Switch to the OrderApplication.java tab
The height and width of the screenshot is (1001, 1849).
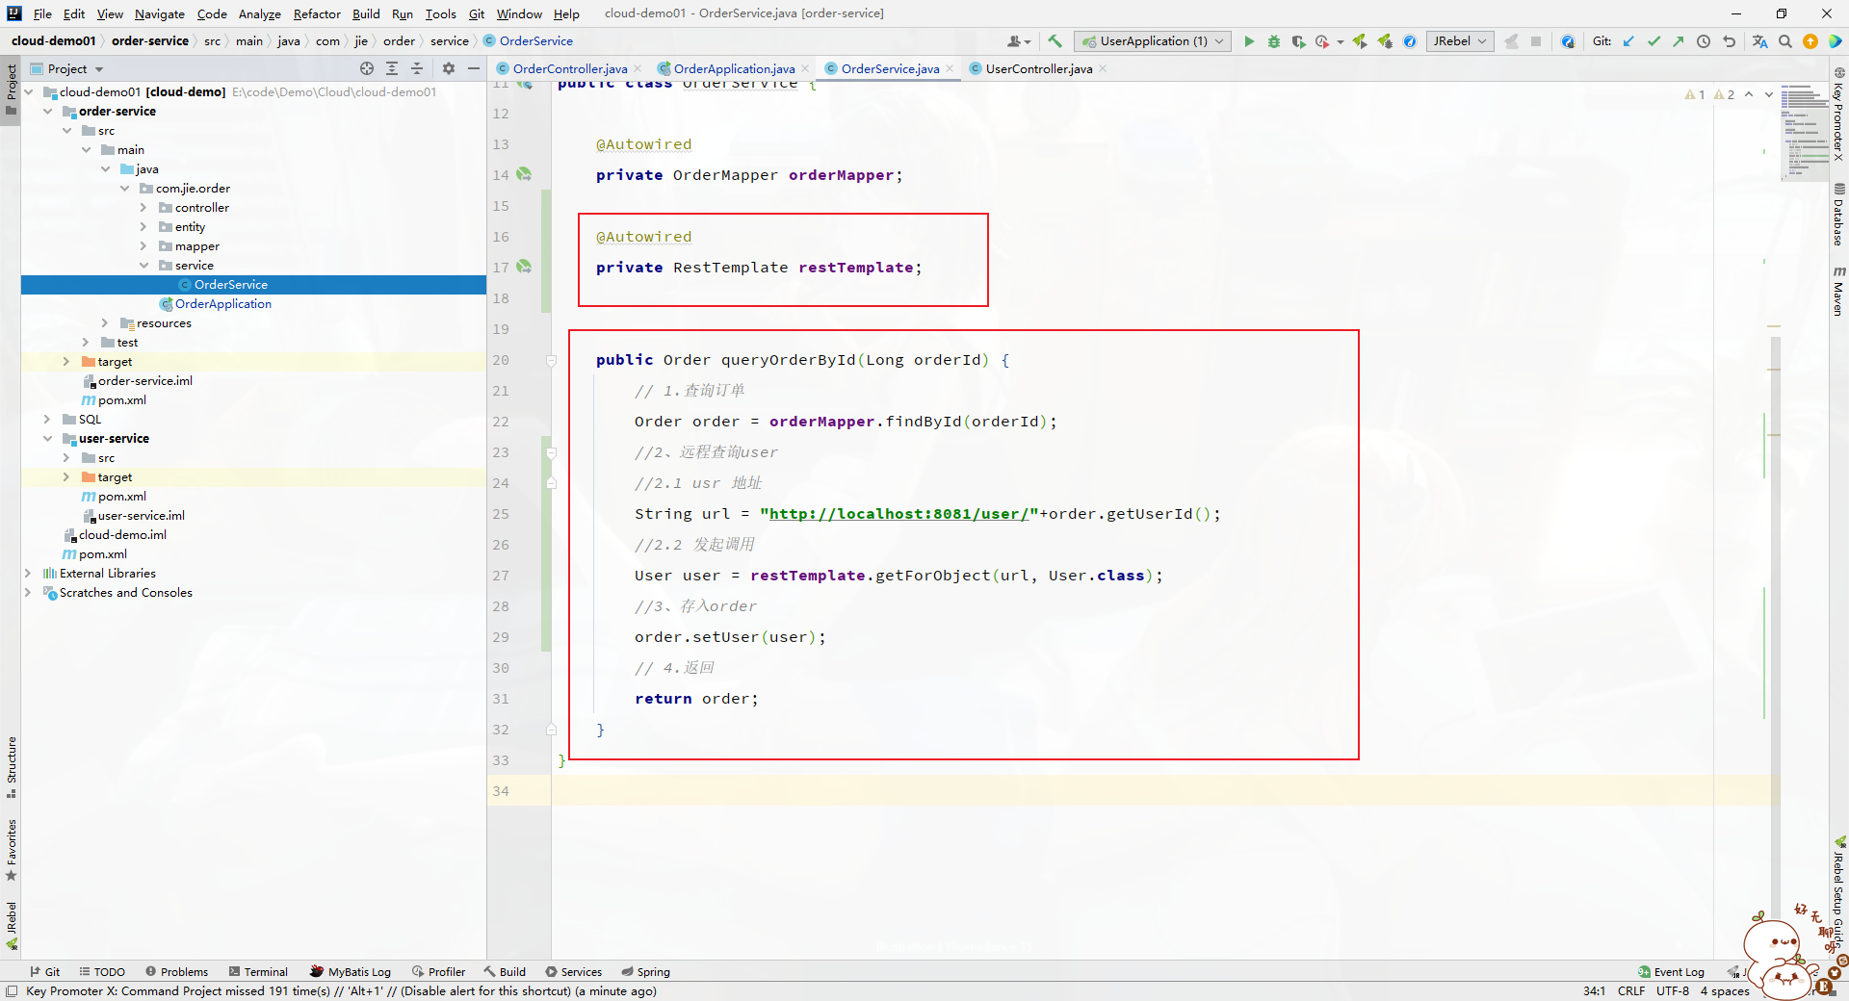tap(734, 68)
